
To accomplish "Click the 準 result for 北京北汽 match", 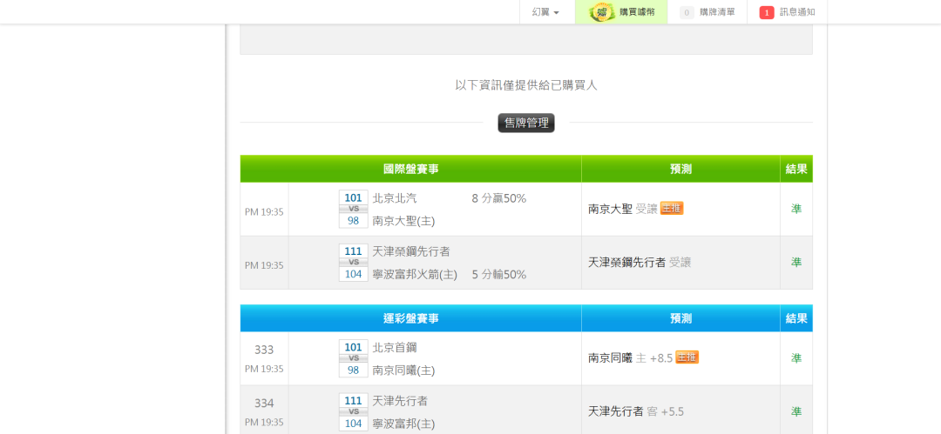I will [796, 209].
